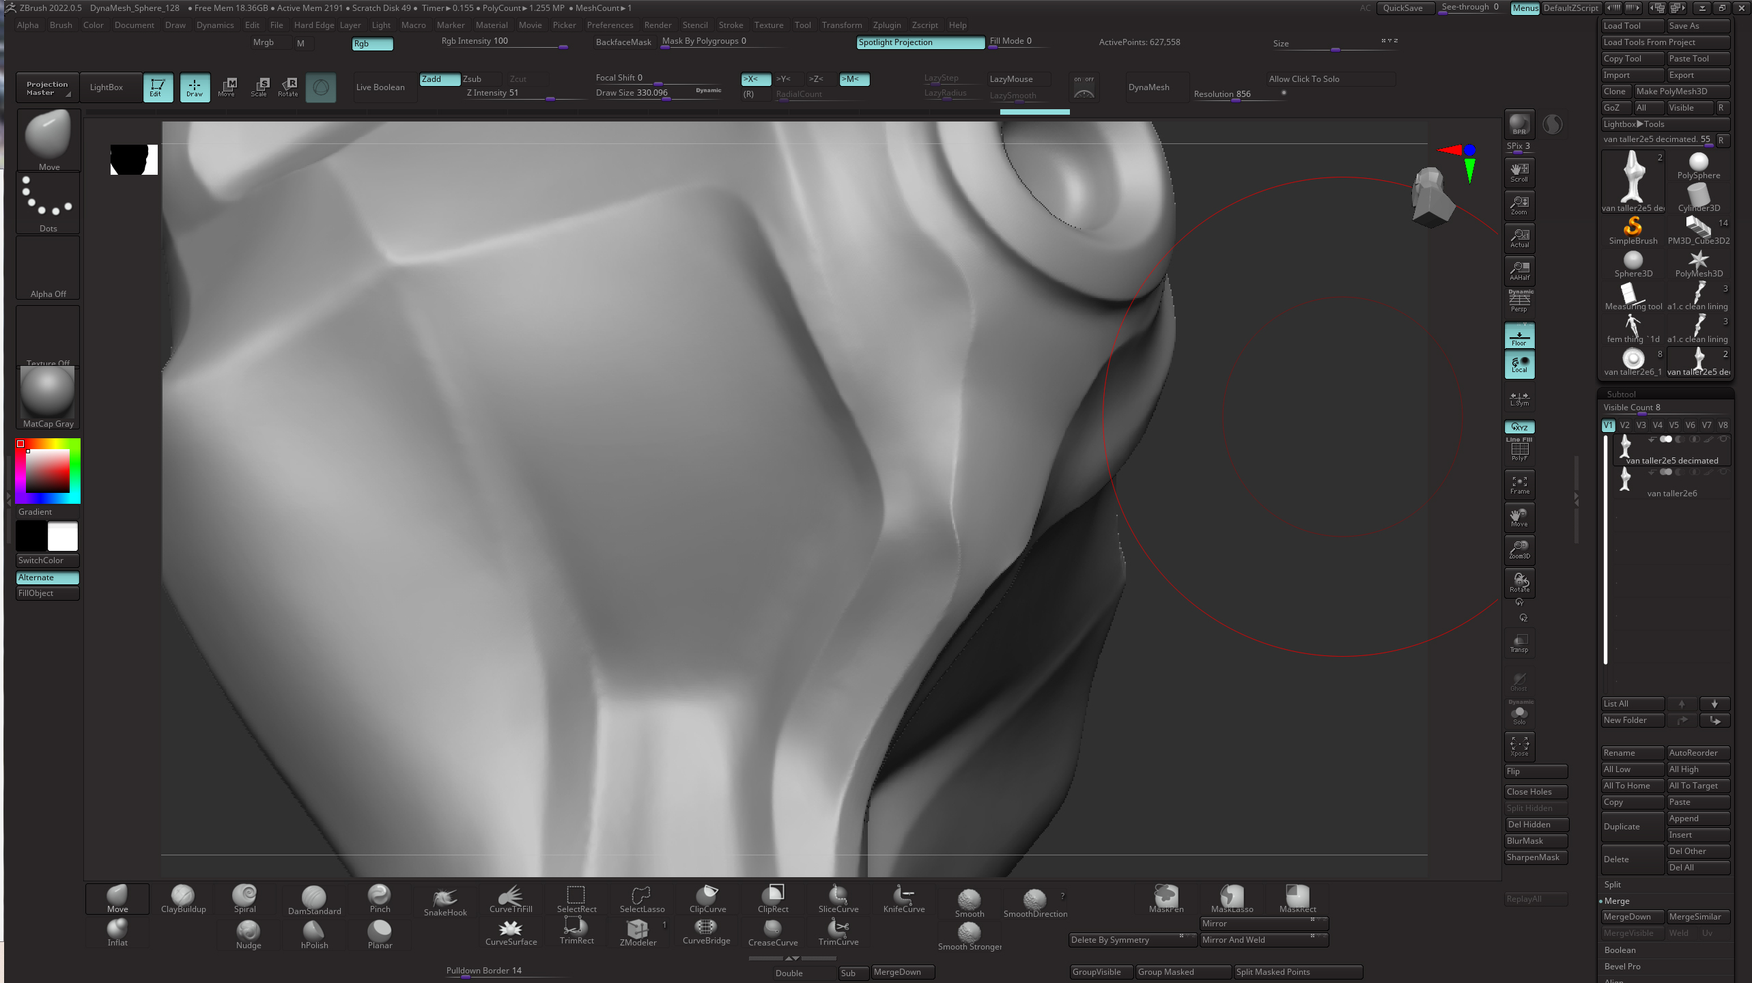
Task: Click the Frame mesh icon
Action: (x=1519, y=484)
